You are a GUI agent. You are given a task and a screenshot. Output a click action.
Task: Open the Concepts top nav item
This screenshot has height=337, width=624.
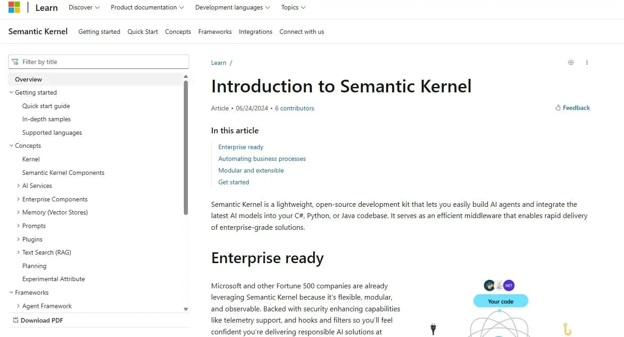pyautogui.click(x=178, y=32)
